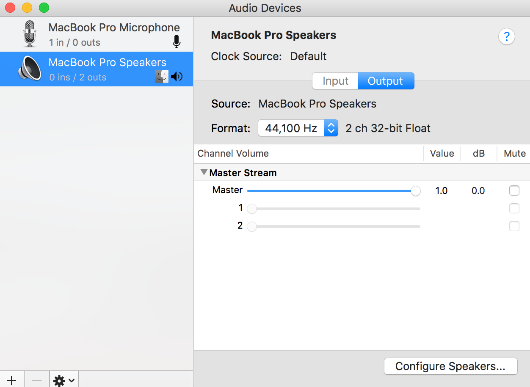Click the Finder system sound output icon
The width and height of the screenshot is (530, 387).
click(x=161, y=77)
